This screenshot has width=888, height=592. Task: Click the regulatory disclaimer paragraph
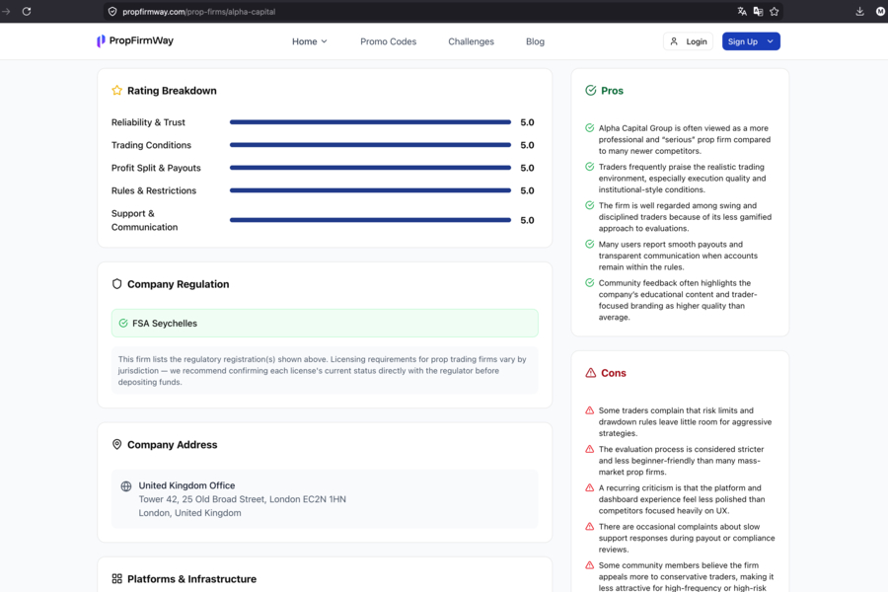(x=323, y=371)
